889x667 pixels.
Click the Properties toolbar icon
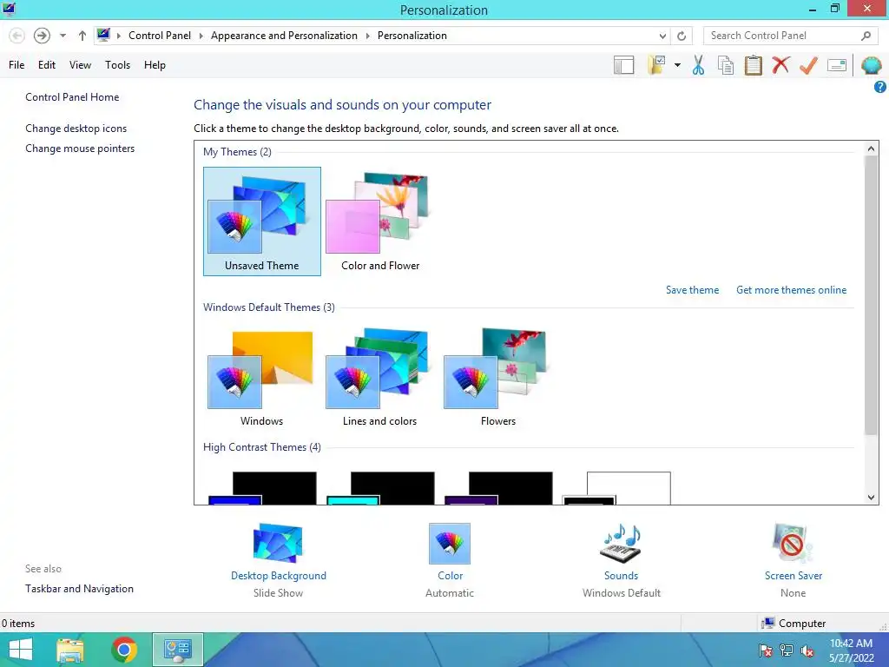click(837, 65)
